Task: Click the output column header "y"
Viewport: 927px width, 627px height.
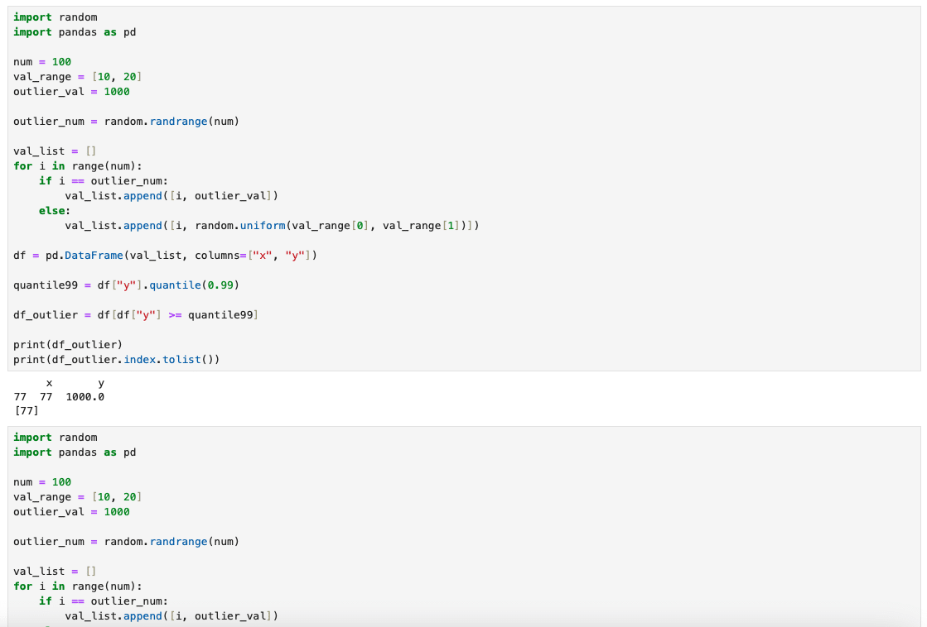Action: click(x=101, y=383)
